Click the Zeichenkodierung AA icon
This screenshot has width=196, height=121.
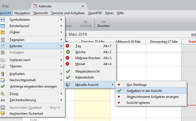pyautogui.click(x=3, y=100)
